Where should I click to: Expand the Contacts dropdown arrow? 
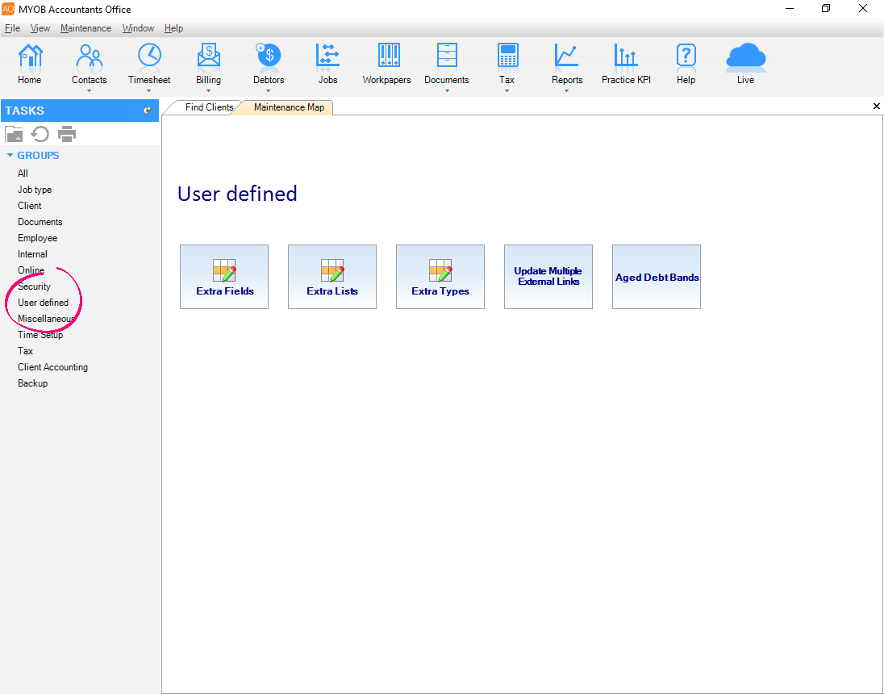click(x=89, y=91)
